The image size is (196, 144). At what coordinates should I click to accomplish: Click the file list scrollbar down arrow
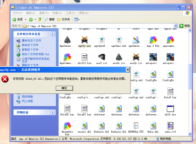coord(190,134)
